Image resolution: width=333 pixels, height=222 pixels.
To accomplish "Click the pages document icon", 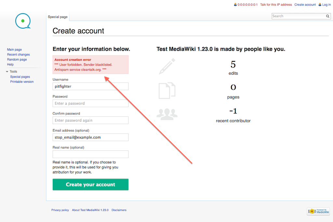I will pyautogui.click(x=167, y=91).
